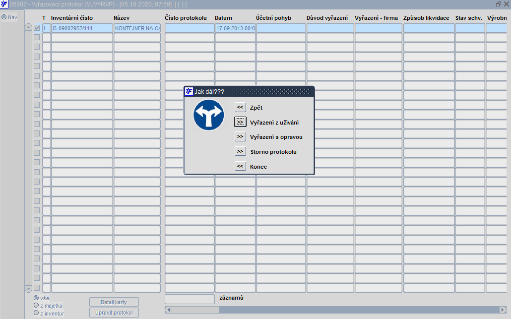The height and width of the screenshot is (319, 511).
Task: Click the T column cell showing I
Action: tap(46, 28)
